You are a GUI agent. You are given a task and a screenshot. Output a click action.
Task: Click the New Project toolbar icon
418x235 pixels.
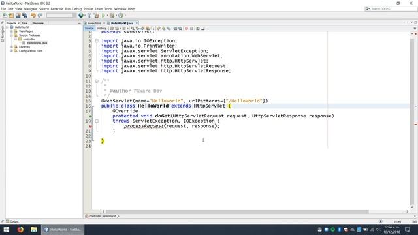click(11, 16)
